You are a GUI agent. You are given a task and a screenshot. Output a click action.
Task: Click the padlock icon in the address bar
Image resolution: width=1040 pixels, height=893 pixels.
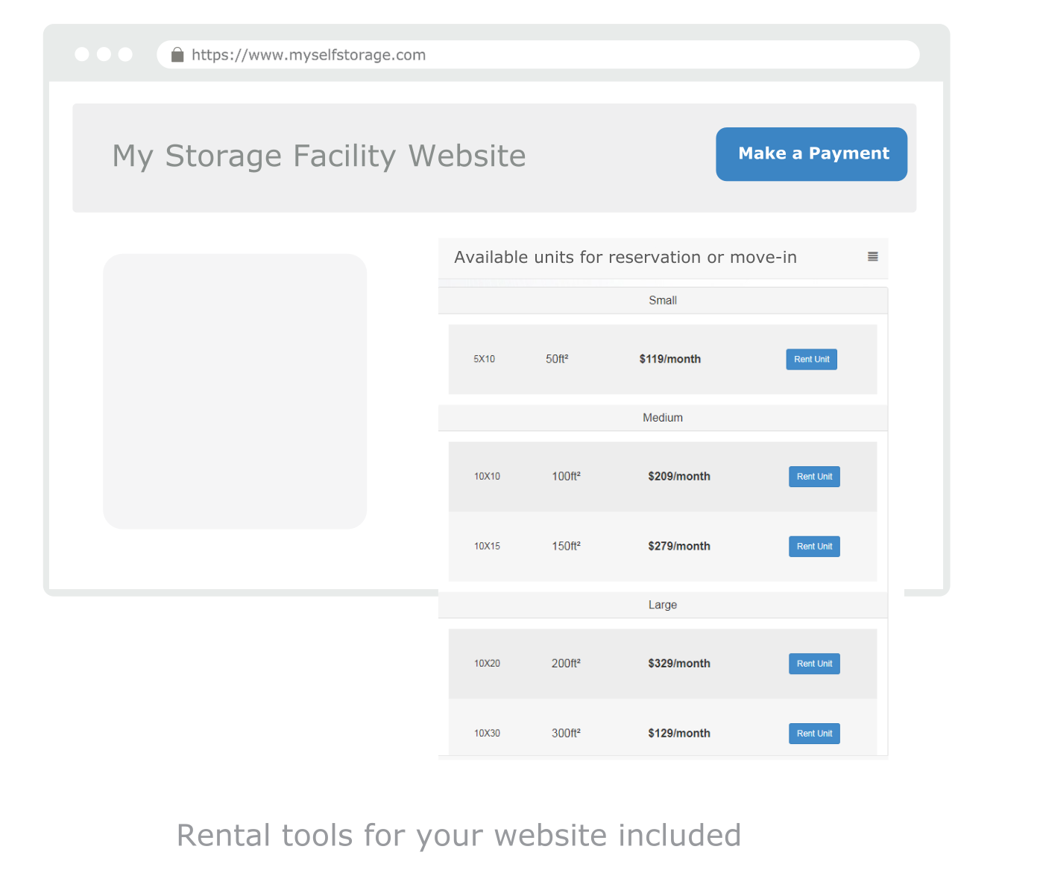[x=177, y=54]
